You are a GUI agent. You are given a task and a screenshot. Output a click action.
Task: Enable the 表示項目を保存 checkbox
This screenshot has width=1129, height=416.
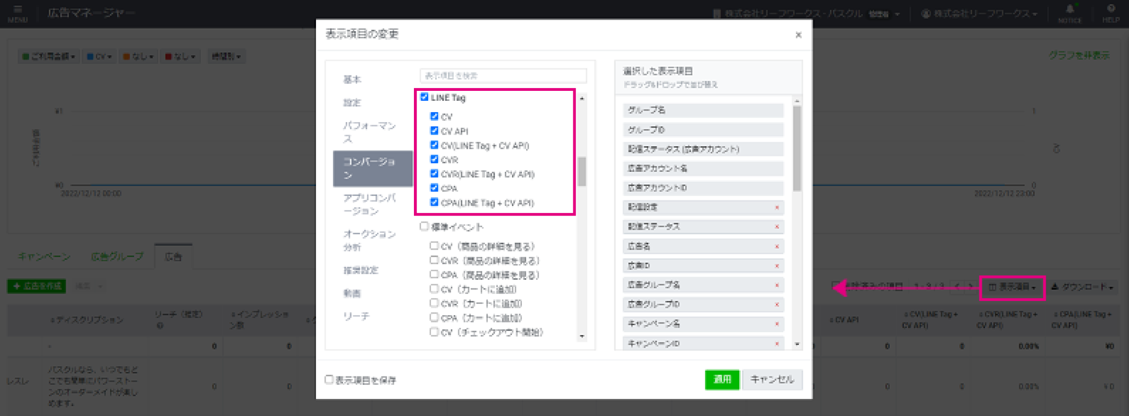point(329,379)
